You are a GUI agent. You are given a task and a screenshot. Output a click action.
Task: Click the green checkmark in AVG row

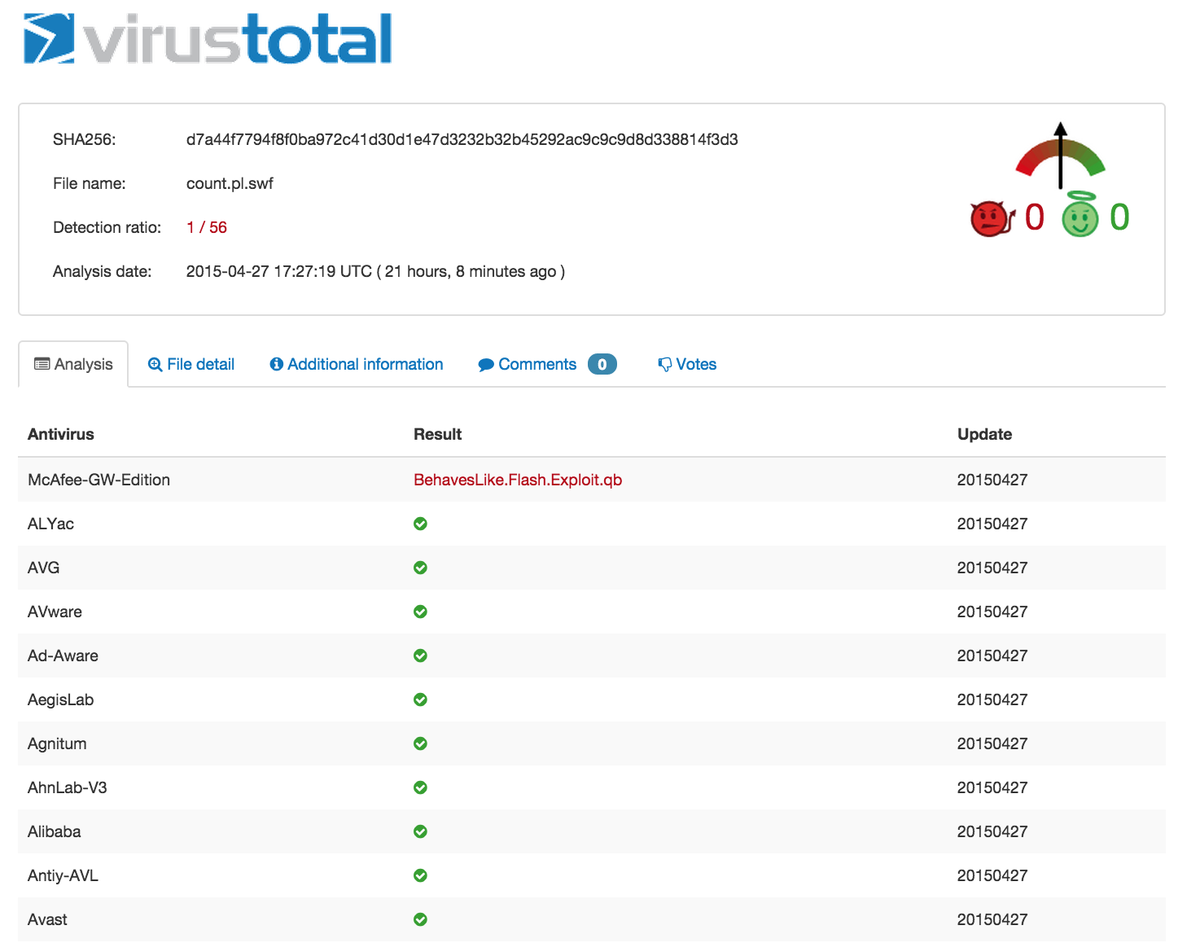420,568
